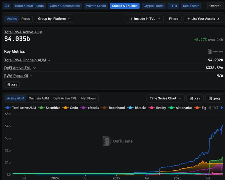Toggle the Aktionariat legend series
Viewport: 225px width, 180px height.
180,108
